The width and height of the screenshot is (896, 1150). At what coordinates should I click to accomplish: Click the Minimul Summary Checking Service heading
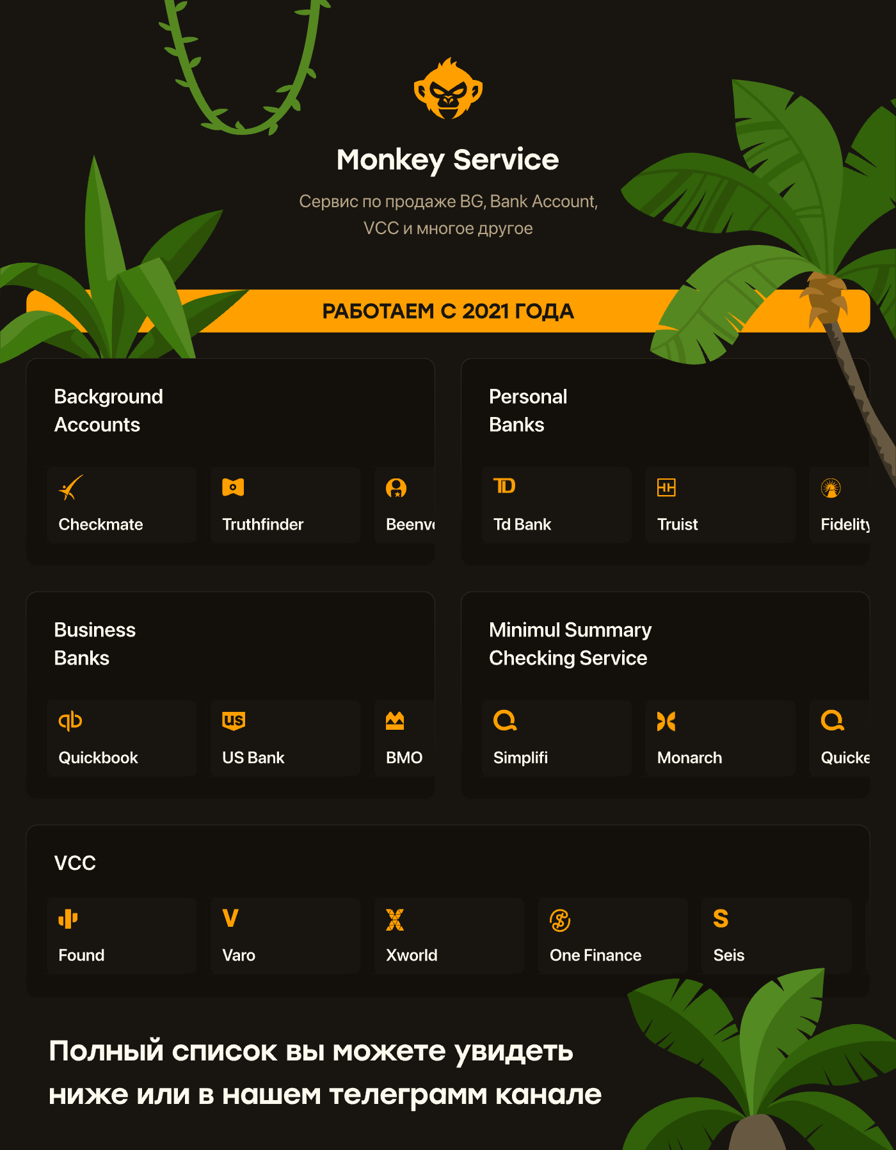click(x=570, y=644)
